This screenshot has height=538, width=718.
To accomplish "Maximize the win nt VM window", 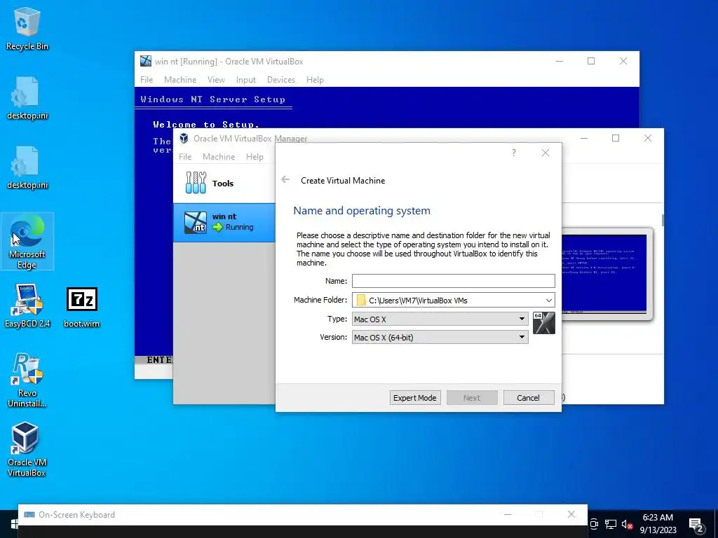I will [x=591, y=61].
